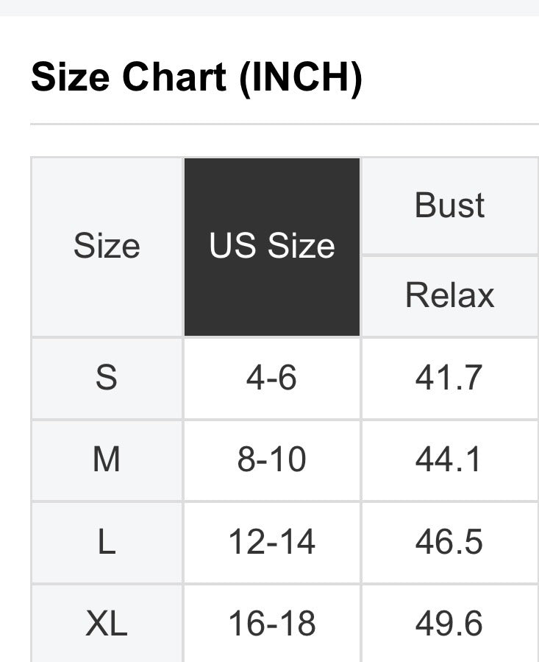This screenshot has width=539, height=662.
Task: Click the (INCH) unit label in heading
Action: 301,77
